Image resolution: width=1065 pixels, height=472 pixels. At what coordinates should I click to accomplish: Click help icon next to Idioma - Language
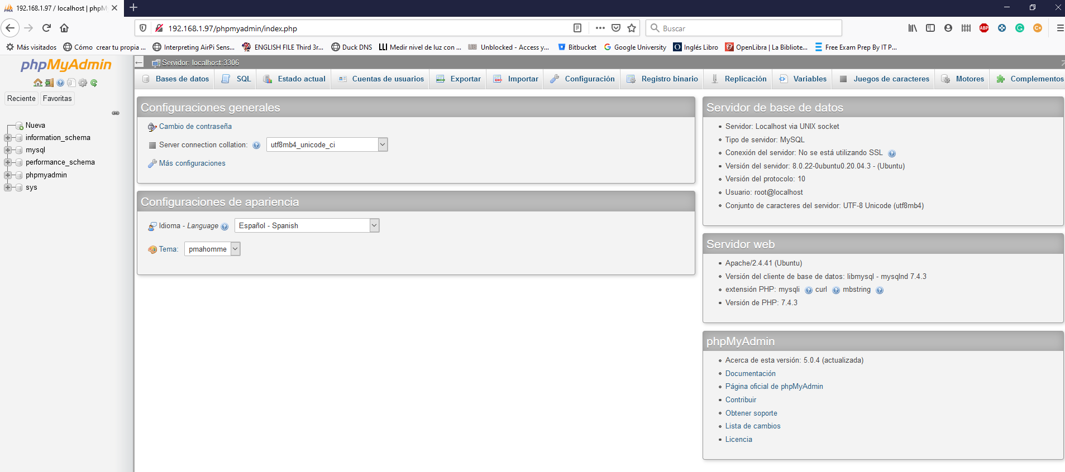(x=225, y=227)
